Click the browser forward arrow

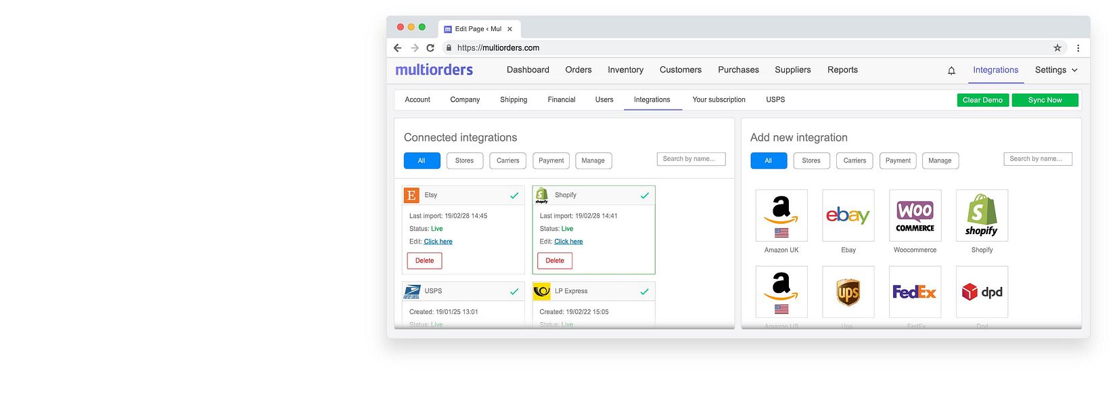tap(415, 48)
